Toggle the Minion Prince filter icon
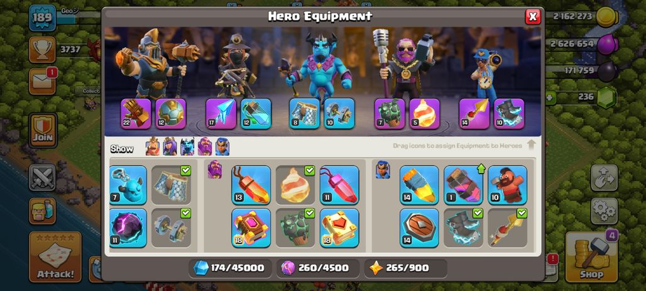Screen dimensions: 646x291 click(x=187, y=146)
